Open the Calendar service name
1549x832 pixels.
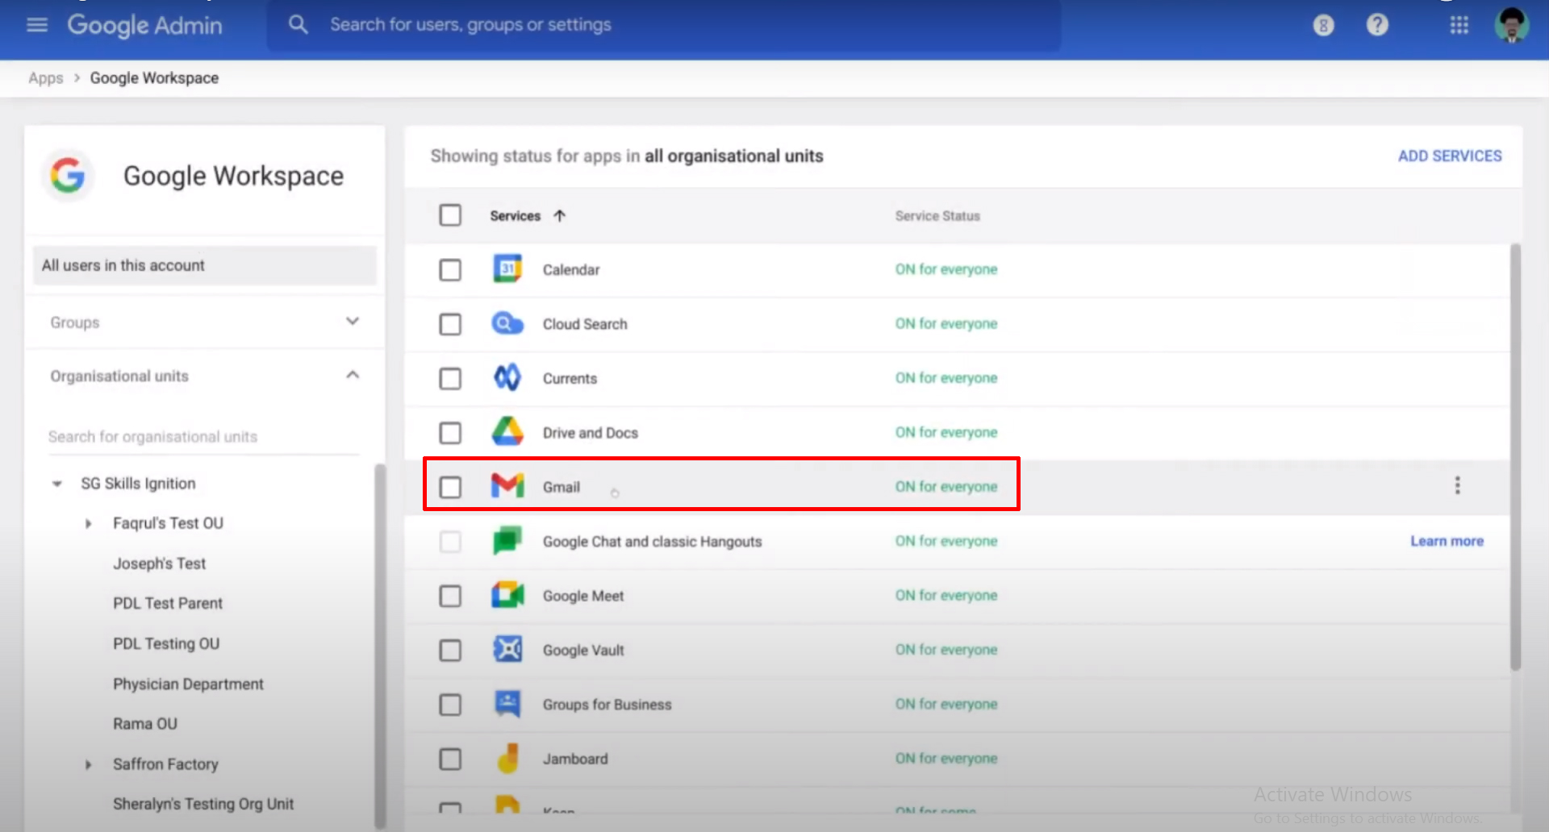pos(571,269)
